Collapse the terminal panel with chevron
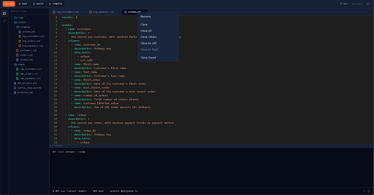Viewport: 374px width, 195px height. pos(370,146)
